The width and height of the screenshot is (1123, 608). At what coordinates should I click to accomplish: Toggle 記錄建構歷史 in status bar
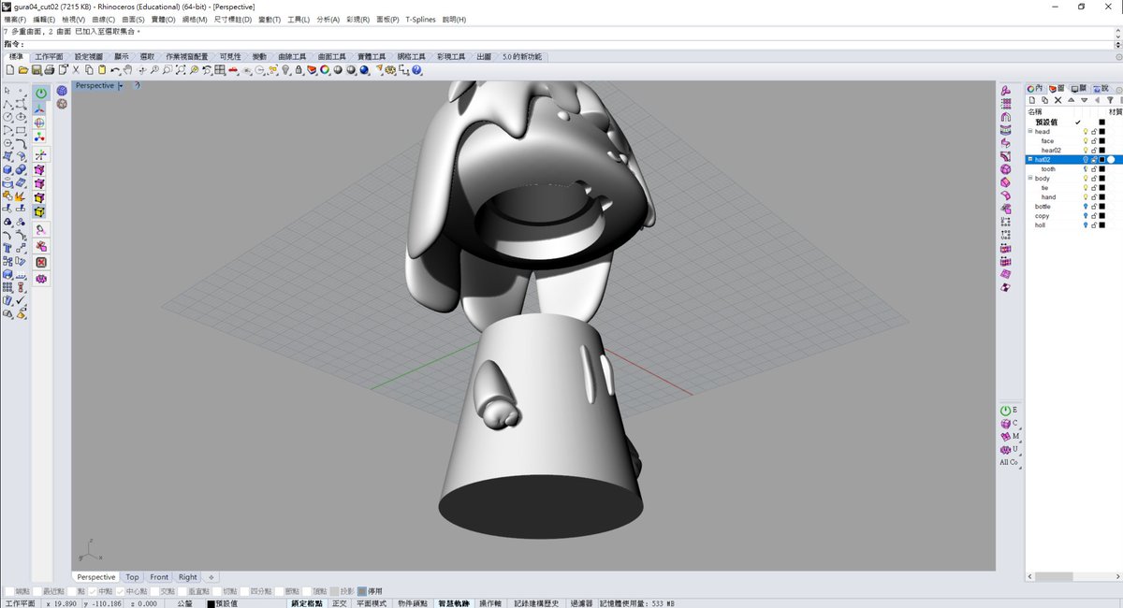pyautogui.click(x=536, y=603)
